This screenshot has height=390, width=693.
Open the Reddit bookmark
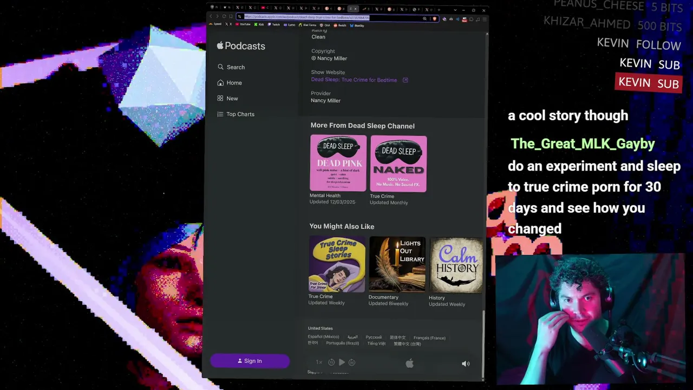click(340, 25)
